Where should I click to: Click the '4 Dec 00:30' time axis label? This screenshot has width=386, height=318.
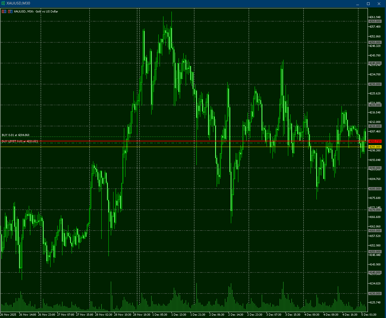coord(312,315)
